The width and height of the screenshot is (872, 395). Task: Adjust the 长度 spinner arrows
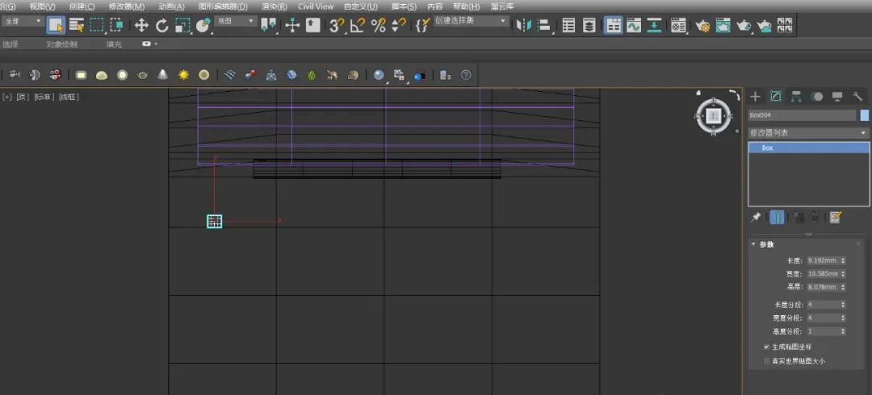click(x=843, y=260)
